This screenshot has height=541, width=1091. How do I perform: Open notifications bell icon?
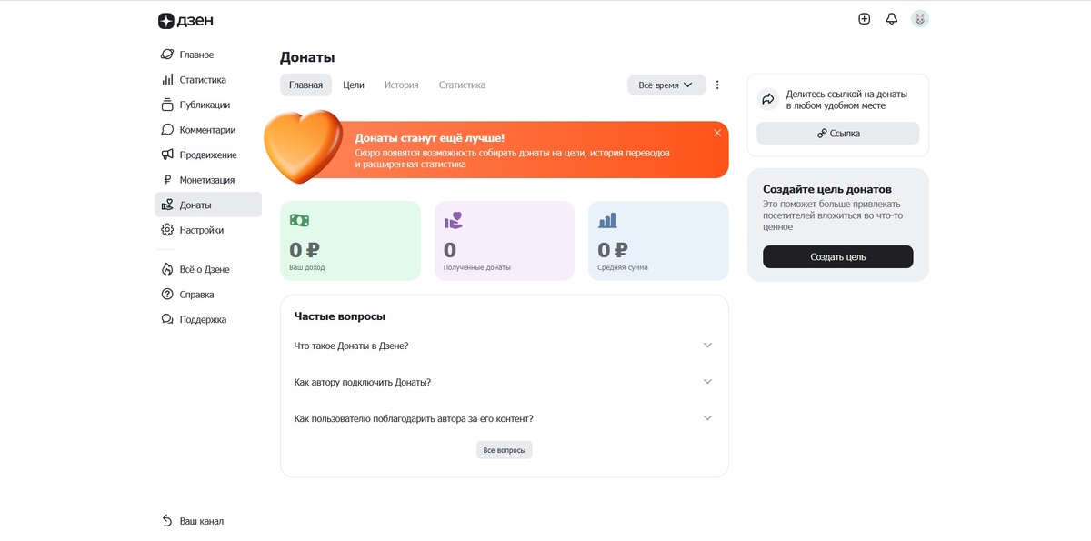click(892, 19)
